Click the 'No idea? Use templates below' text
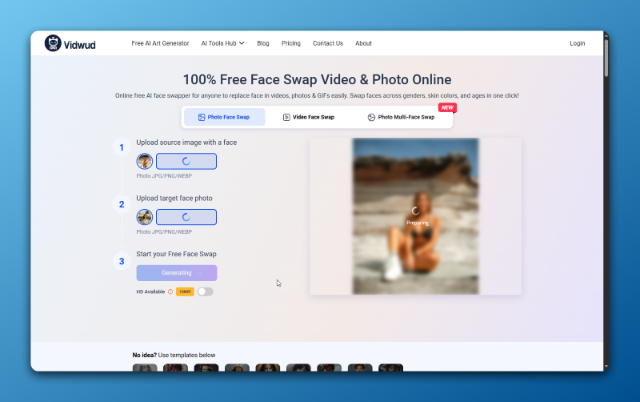The width and height of the screenshot is (640, 402). click(174, 355)
